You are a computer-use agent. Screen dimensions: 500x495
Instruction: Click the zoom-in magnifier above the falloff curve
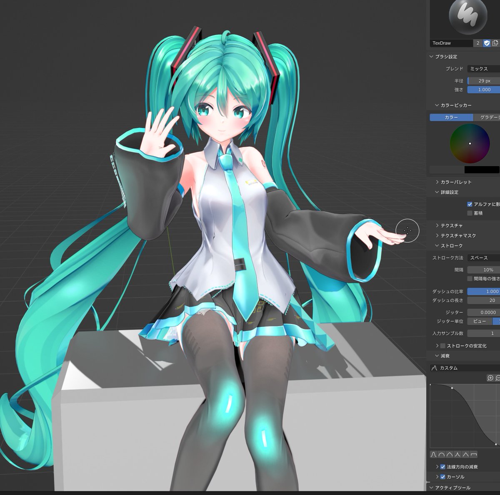click(x=490, y=378)
